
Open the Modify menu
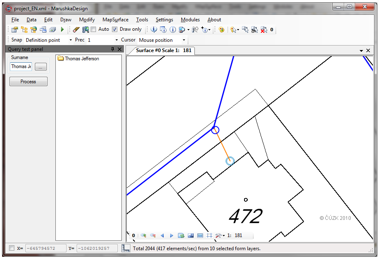[87, 20]
